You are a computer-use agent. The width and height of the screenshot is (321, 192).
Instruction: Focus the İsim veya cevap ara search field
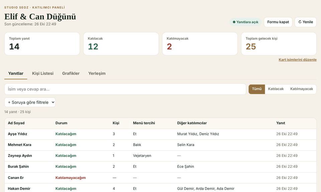(125, 89)
